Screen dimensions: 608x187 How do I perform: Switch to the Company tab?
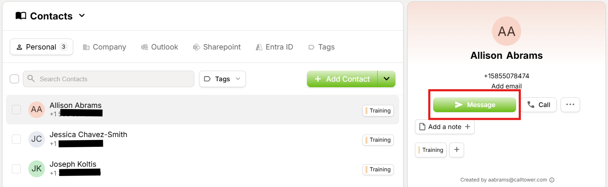(105, 47)
